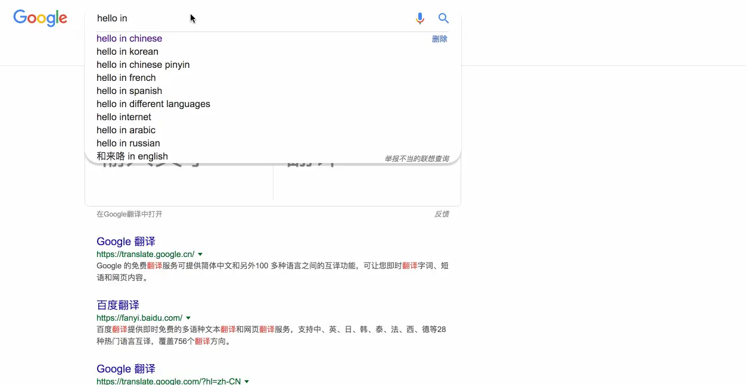Select the "hello in chinese" suggestion
Image resolution: width=746 pixels, height=385 pixels.
[129, 39]
